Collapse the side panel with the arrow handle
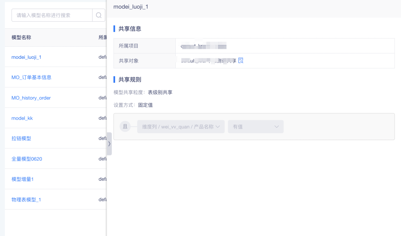 [109, 144]
